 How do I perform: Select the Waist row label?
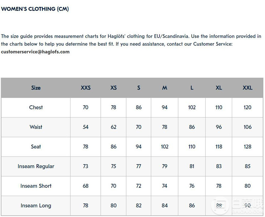coord(36,127)
